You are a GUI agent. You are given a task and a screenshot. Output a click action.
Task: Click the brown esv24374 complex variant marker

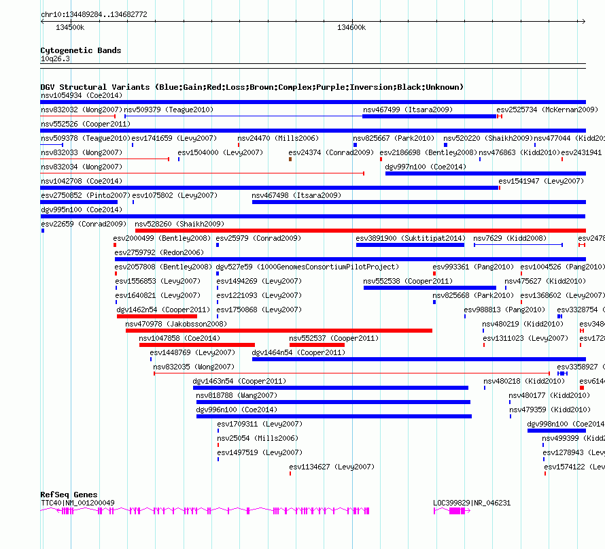pyautogui.click(x=290, y=159)
